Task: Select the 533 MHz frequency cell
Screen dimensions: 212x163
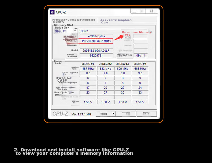Action: click(x=105, y=69)
